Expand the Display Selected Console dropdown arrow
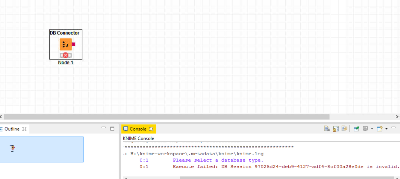 pyautogui.click(x=372, y=129)
